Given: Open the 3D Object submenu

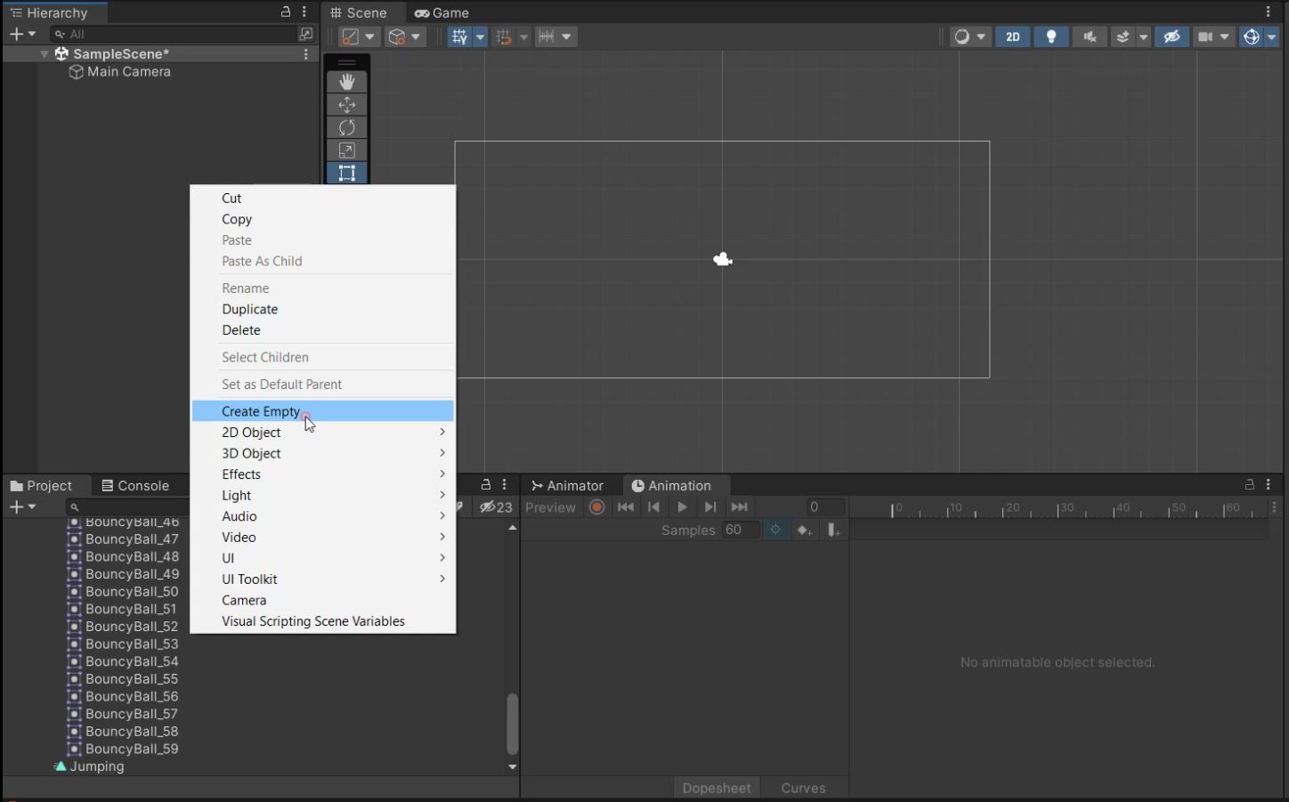Looking at the screenshot, I should [251, 453].
